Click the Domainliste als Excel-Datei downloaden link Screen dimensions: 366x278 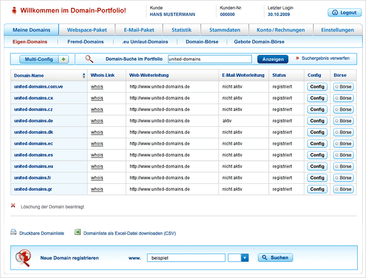130,233
